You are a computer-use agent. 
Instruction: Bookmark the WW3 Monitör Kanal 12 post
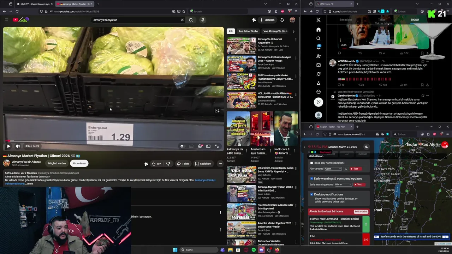click(x=422, y=85)
